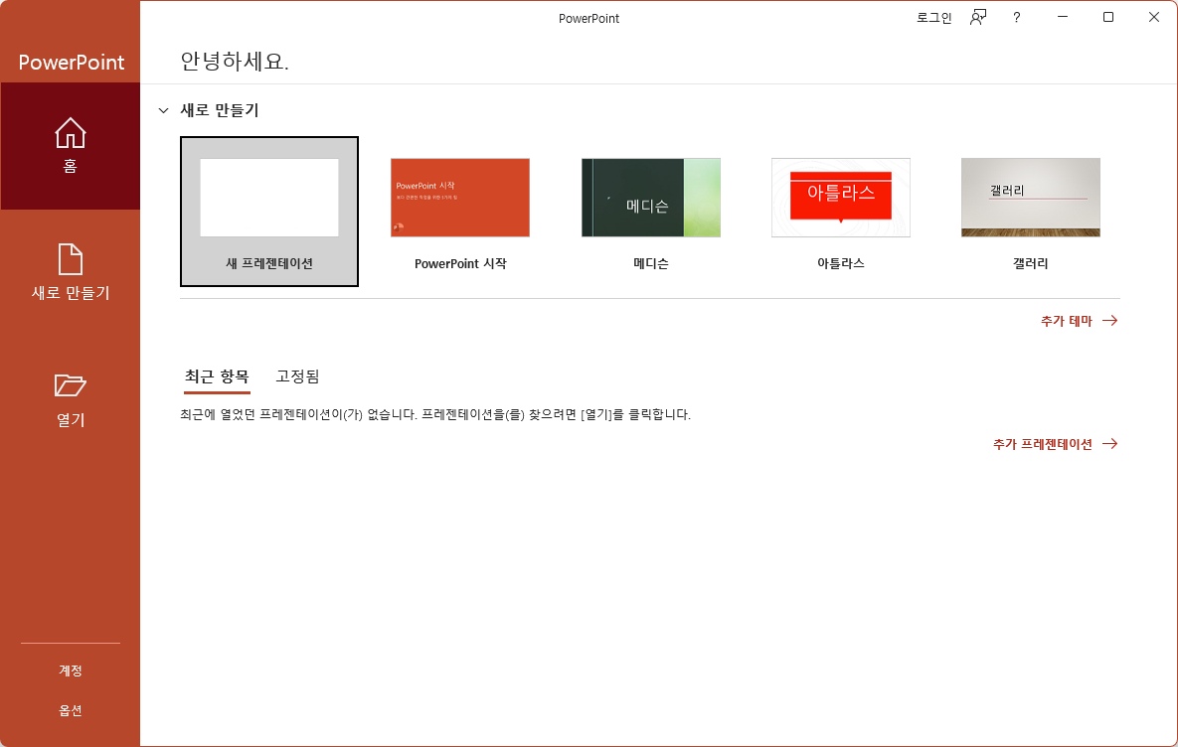Screen dimensions: 1178x747
Task: Open help with the question mark icon
Action: coord(1017,17)
